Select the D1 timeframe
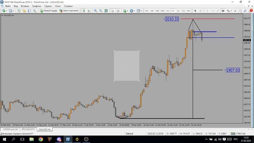254x143 pixels. coord(178,11)
